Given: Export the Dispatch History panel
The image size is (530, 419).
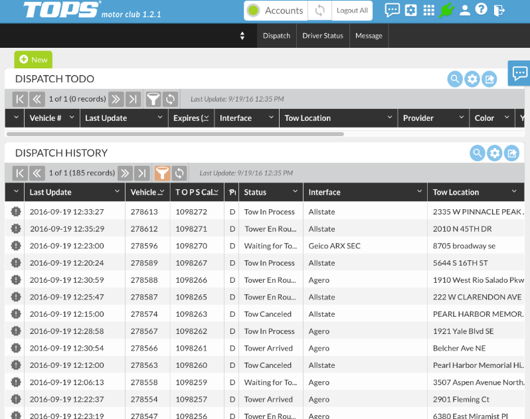Looking at the screenshot, I should 511,153.
